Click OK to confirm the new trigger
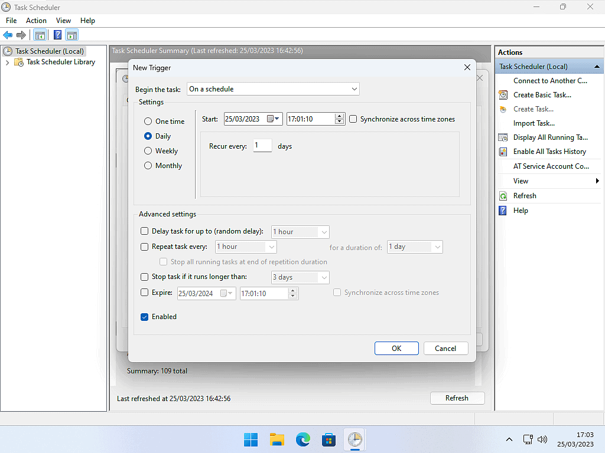 coord(396,349)
